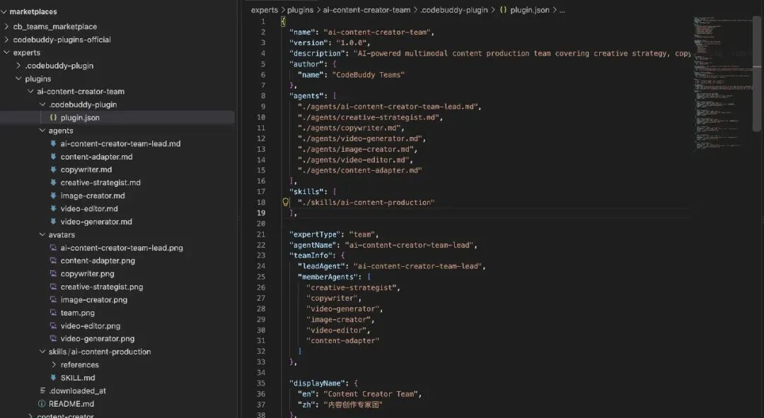The image size is (764, 418).
Task: Click the image icon beside team.png
Action: pyautogui.click(x=53, y=312)
